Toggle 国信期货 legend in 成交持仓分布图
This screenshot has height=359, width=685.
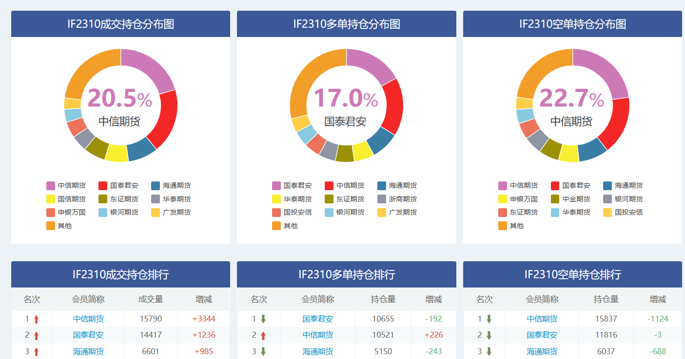pos(66,199)
